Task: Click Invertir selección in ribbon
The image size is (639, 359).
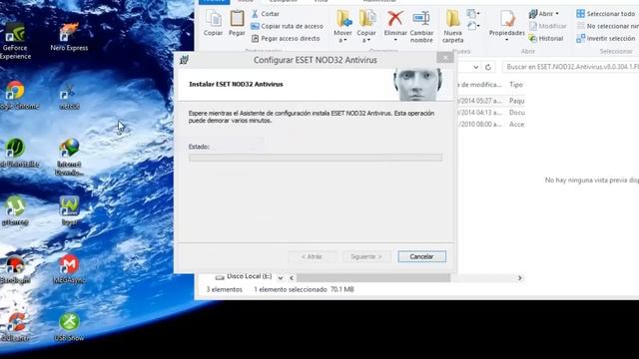Action: click(x=606, y=39)
